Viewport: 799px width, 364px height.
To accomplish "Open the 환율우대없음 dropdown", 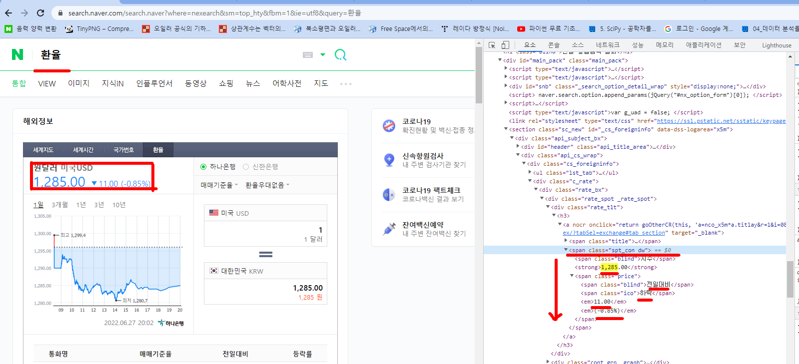I will [x=267, y=185].
